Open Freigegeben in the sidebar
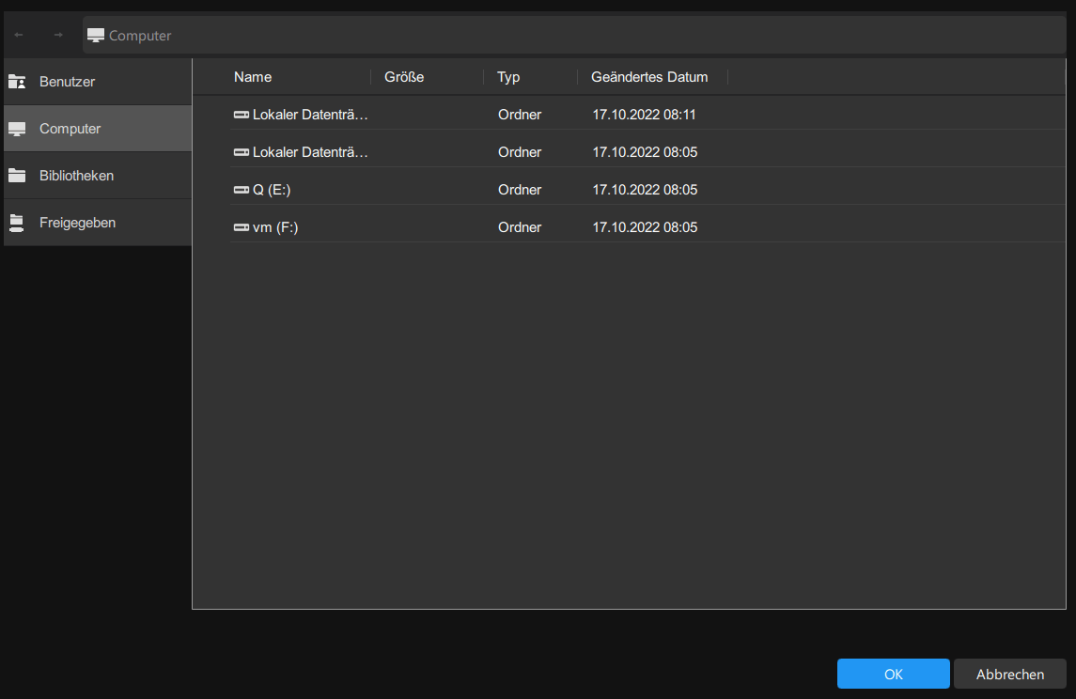 click(x=98, y=223)
